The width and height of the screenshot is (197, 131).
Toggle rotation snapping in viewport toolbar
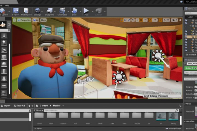(150, 20)
